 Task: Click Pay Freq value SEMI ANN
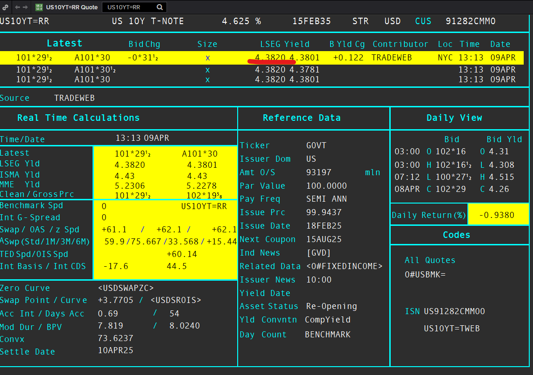pos(326,199)
